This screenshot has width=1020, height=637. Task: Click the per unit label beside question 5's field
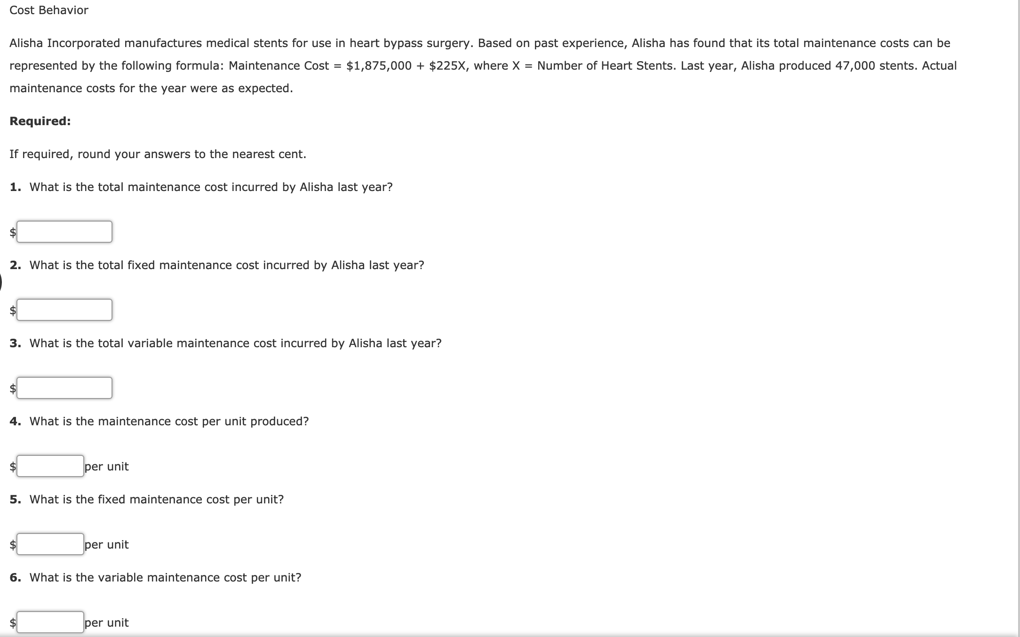point(106,544)
